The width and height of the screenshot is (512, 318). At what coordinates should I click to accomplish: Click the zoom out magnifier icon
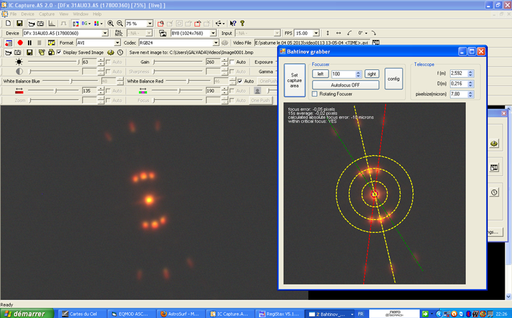click(120, 23)
